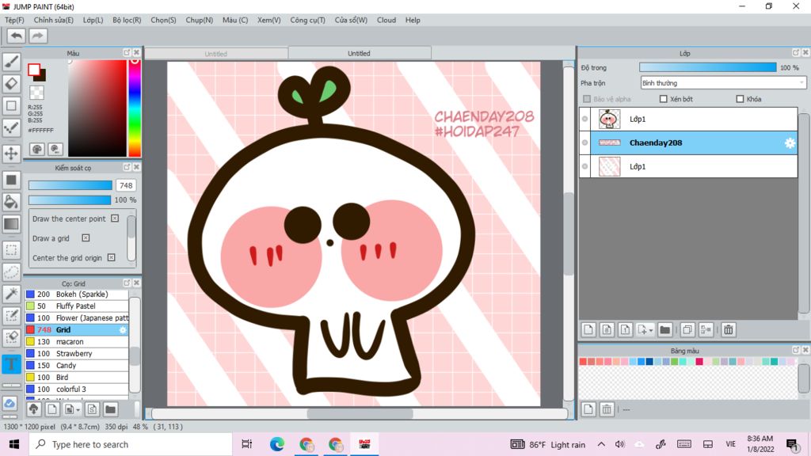
Task: Toggle Center the grid origin checkbox
Action: (x=111, y=257)
